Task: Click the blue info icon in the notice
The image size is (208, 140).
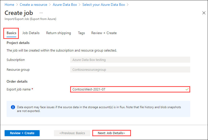Action: (13, 107)
